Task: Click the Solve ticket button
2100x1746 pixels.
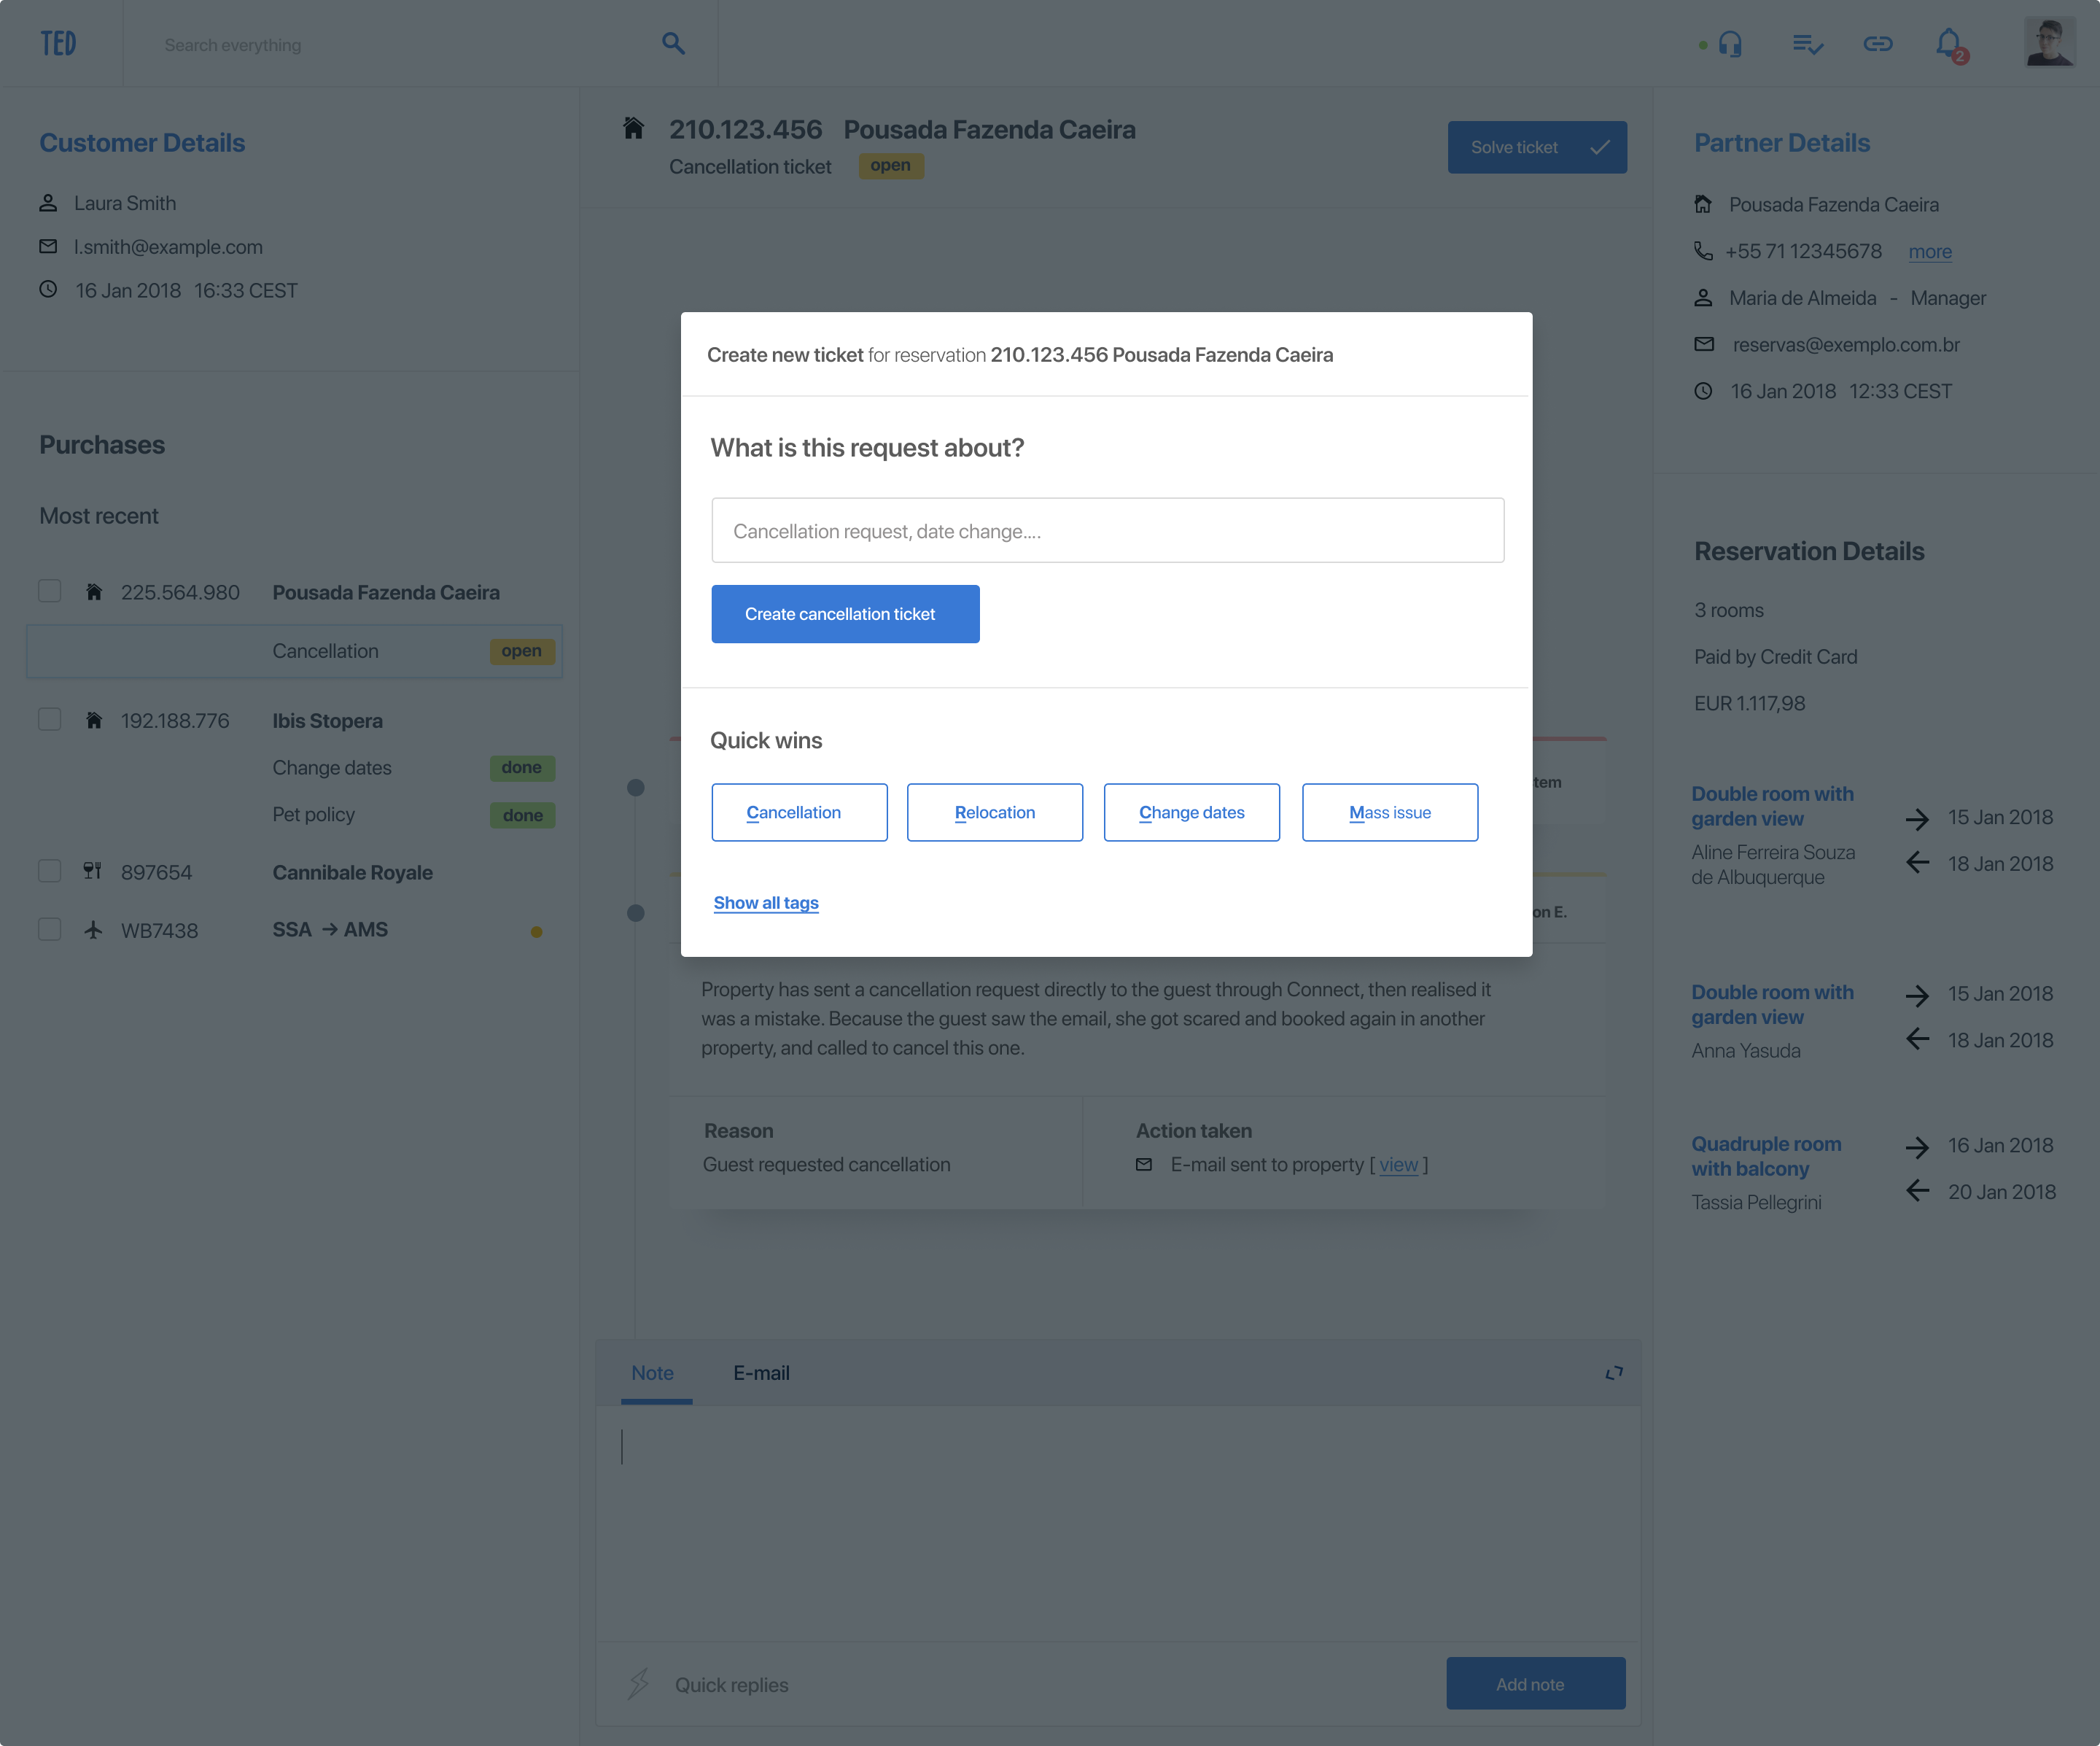Action: tap(1537, 147)
